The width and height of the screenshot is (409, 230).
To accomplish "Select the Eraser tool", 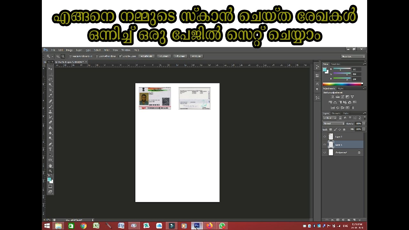I will click(50, 122).
